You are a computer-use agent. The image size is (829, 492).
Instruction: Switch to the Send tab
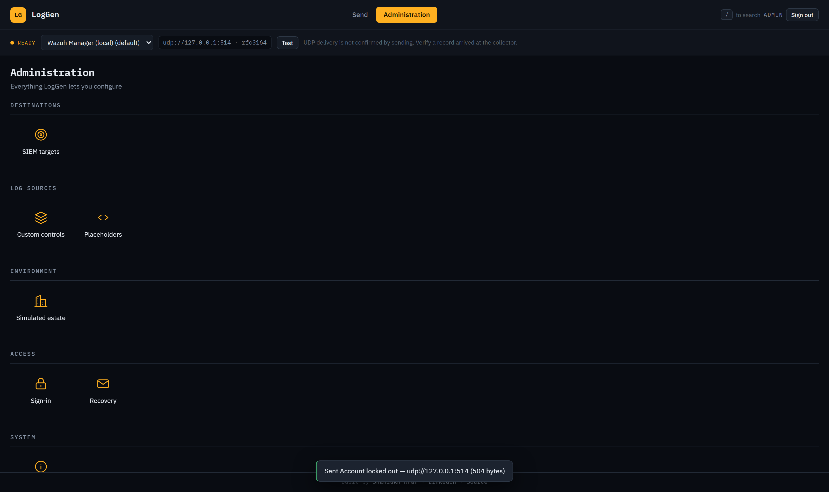(360, 15)
